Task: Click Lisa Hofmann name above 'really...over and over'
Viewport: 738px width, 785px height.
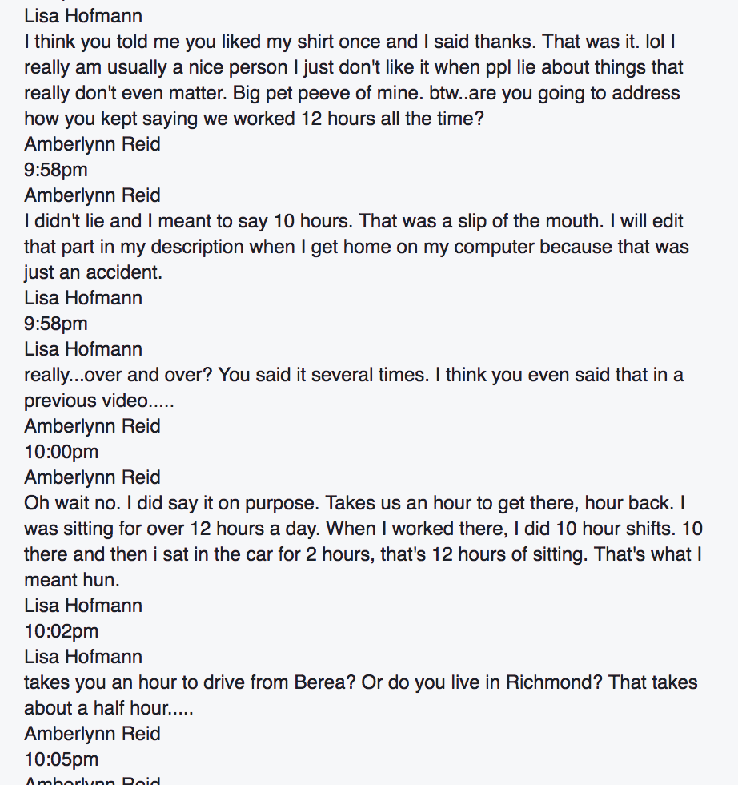Action: click(83, 349)
